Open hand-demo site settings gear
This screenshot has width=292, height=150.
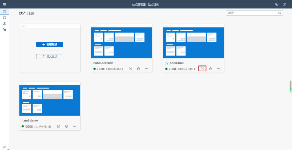67,126
